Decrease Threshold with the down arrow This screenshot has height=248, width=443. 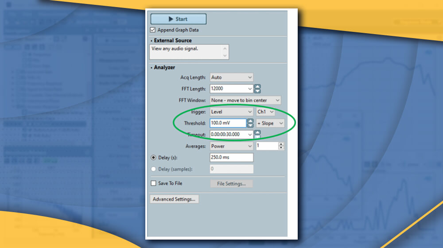(x=250, y=125)
